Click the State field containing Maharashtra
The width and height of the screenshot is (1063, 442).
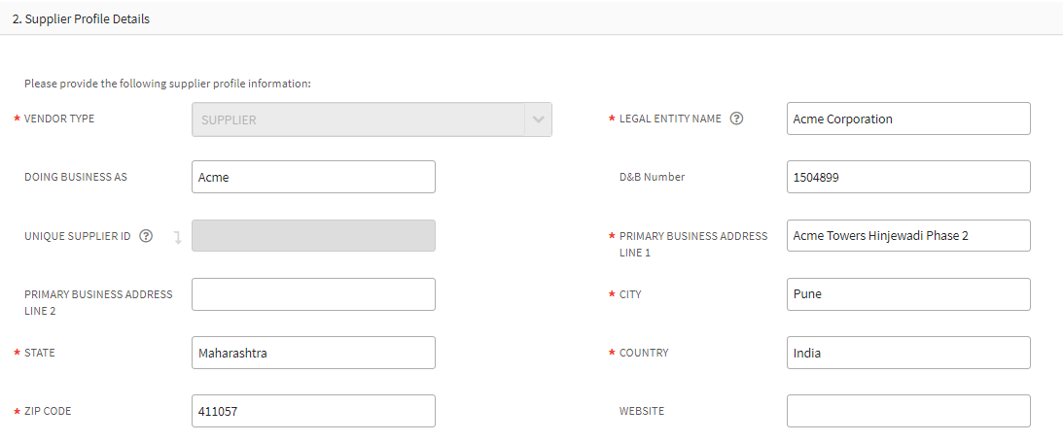click(313, 353)
